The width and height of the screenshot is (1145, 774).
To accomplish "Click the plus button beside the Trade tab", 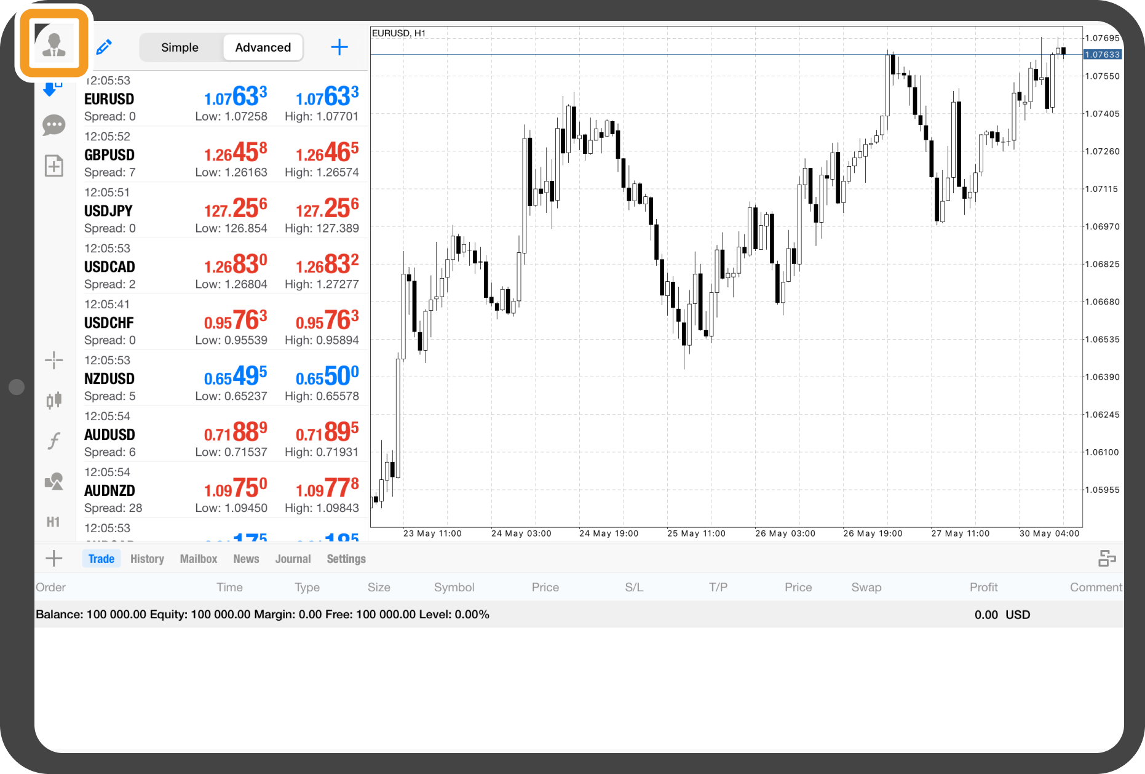I will tap(54, 559).
